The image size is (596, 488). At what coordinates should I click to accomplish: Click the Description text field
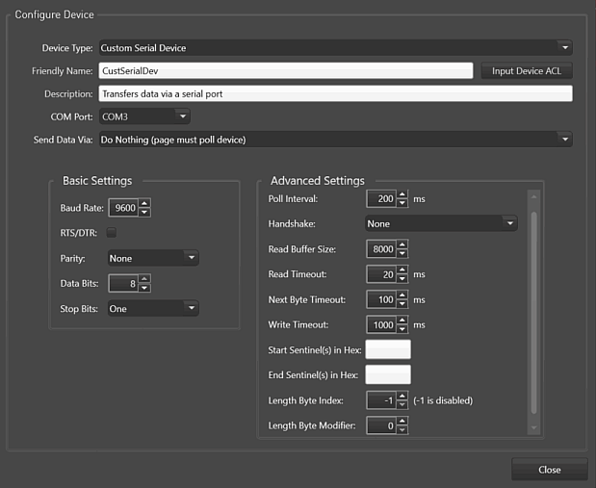click(x=336, y=94)
